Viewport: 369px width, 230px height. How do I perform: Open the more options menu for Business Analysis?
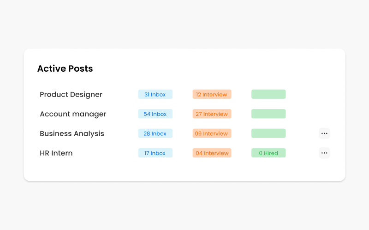pyautogui.click(x=324, y=133)
